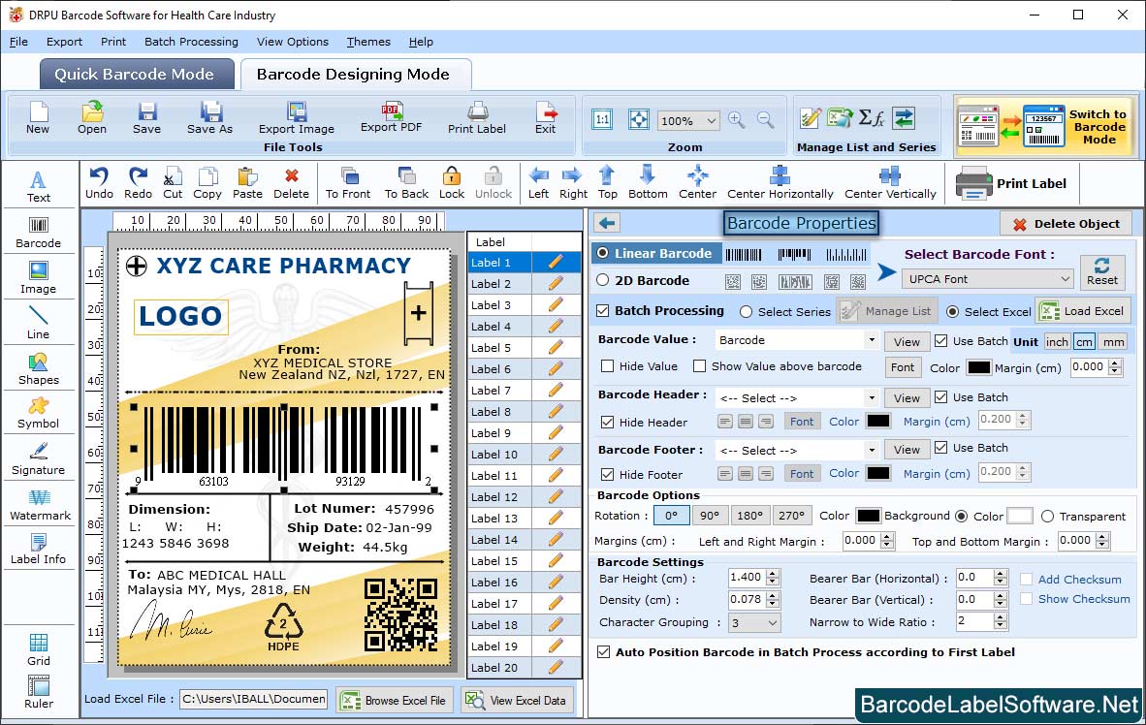Open the zoom percentage 100% dropdown
Viewport: 1146px width, 725px height.
pos(687,120)
